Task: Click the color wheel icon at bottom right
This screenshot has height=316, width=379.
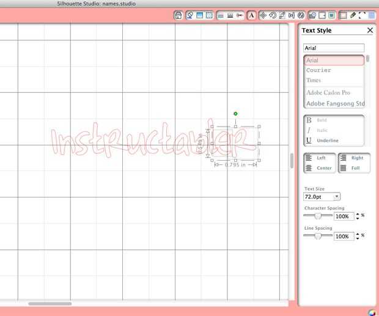Action: (x=372, y=312)
